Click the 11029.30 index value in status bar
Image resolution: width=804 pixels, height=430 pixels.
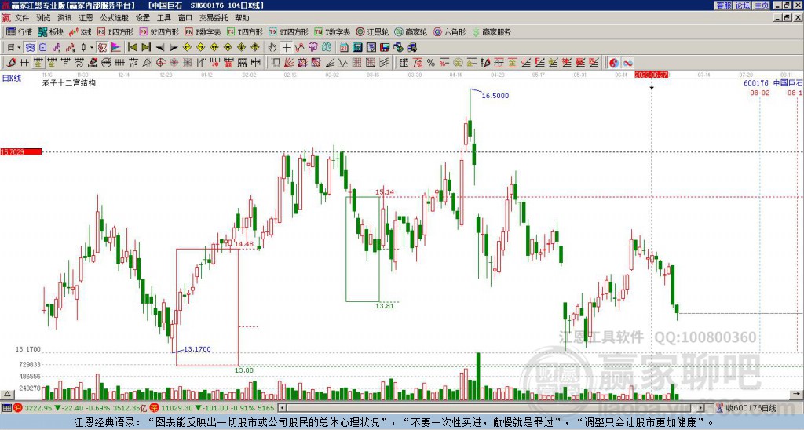tap(177, 408)
